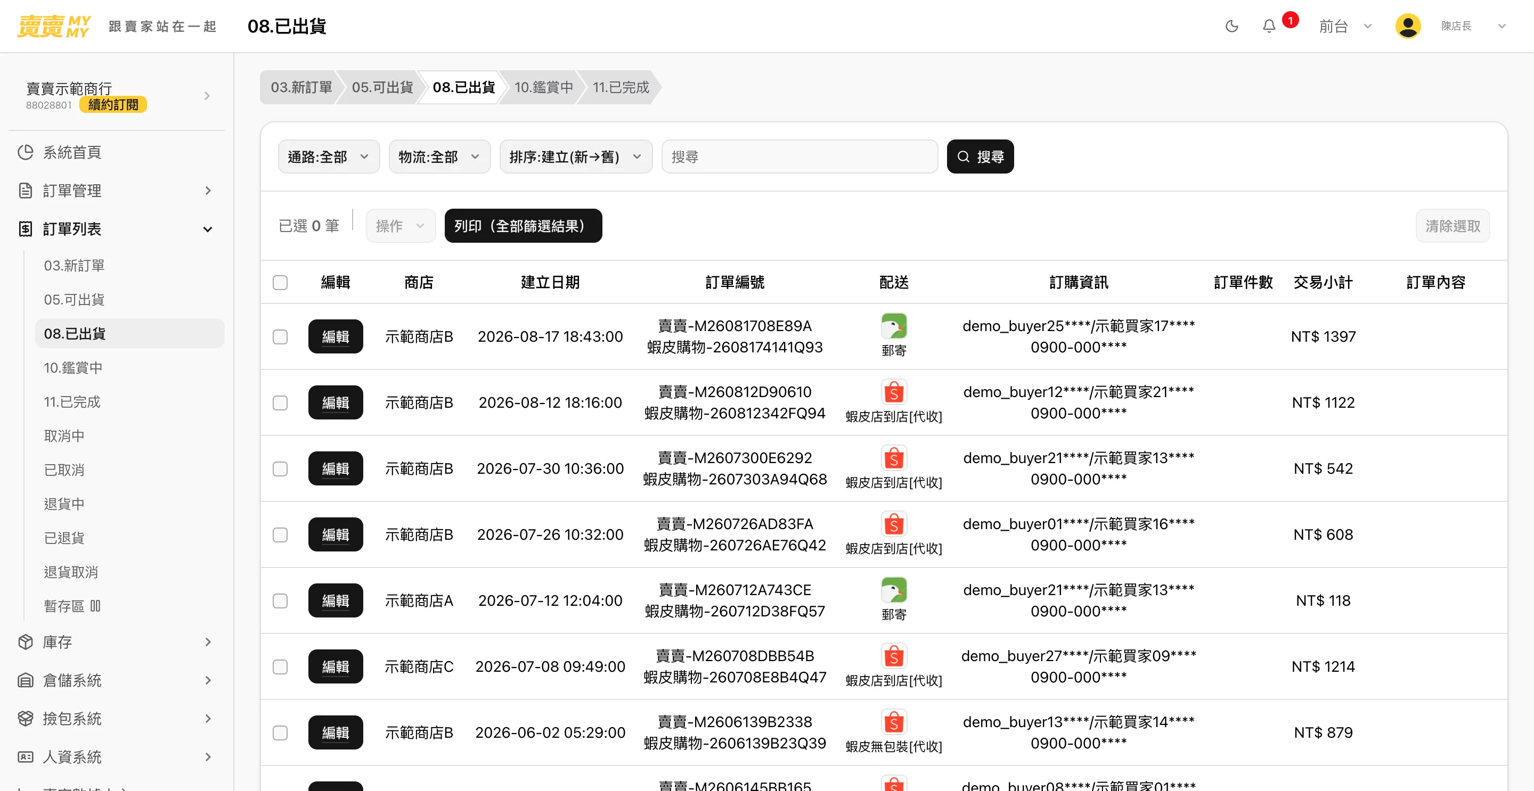Click 編輯 for order M26081708E89A
Viewport: 1534px width, 791px height.
[x=335, y=336]
